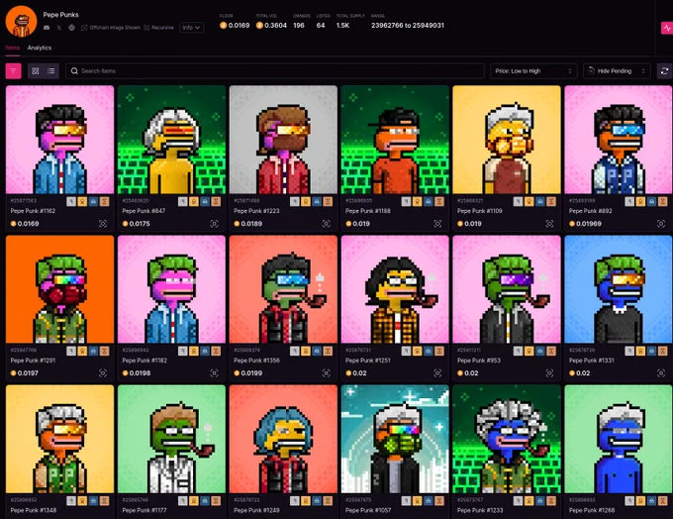Image resolution: width=673 pixels, height=519 pixels.
Task: Open the collection website globe icon
Action: click(71, 28)
